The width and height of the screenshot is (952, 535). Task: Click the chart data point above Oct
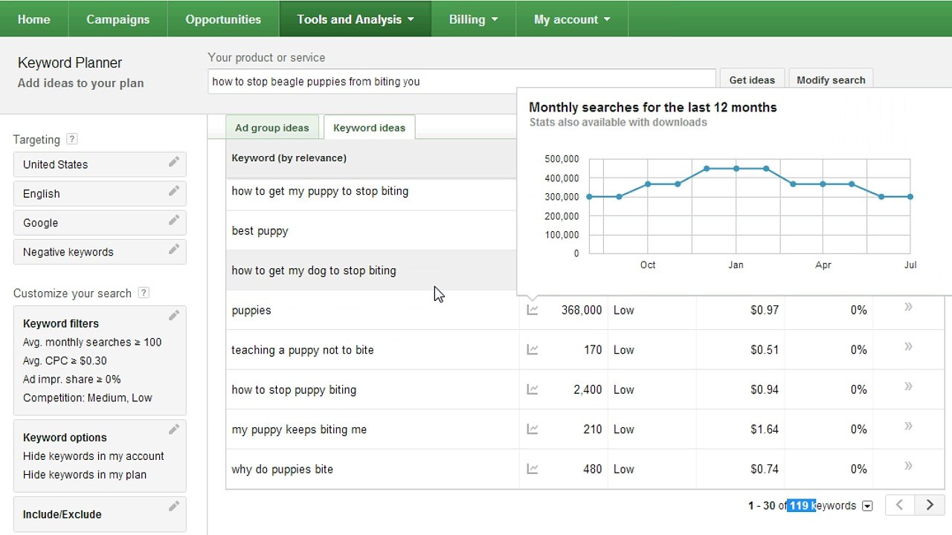pos(648,184)
